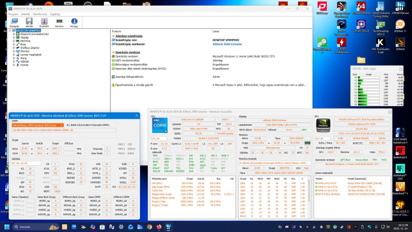Image resolution: width=412 pixels, height=232 pixels.
Task: Click the E9 core usage bar in CPU #0 window
Action: pos(368,105)
